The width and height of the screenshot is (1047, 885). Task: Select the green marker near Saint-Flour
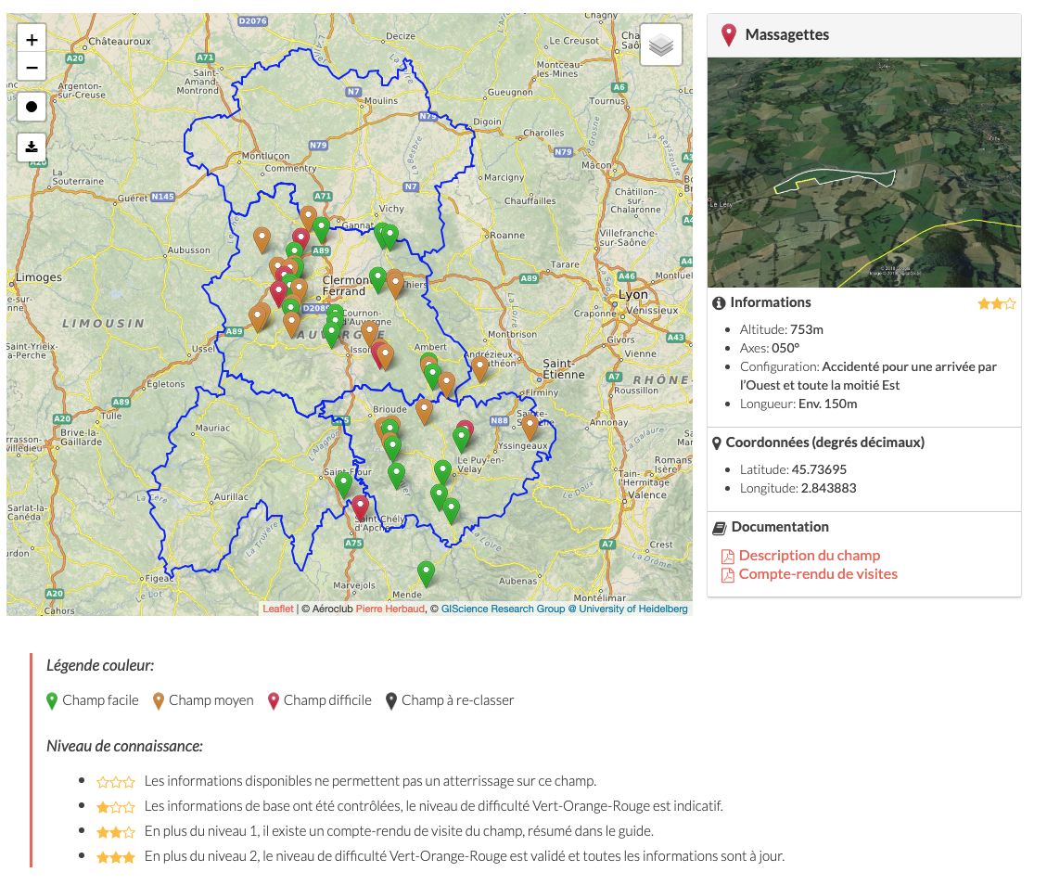(x=344, y=483)
